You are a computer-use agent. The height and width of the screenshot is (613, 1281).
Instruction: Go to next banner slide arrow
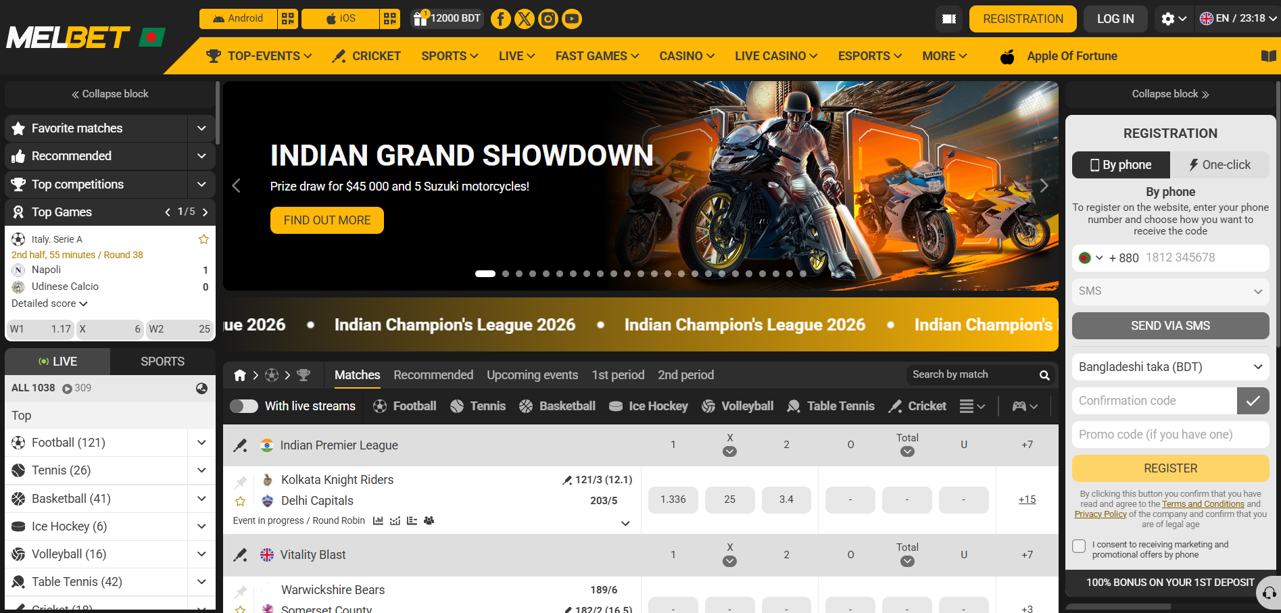1044,186
